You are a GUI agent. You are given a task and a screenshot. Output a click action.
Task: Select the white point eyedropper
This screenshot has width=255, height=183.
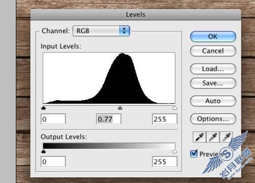(226, 137)
